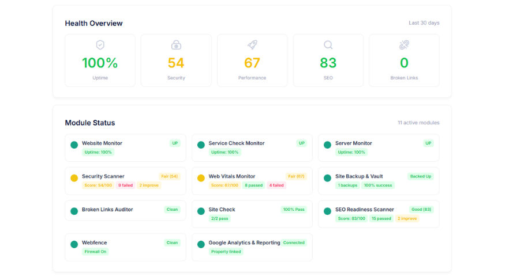This screenshot has height=277, width=505.
Task: Click the Security score 54
Action: click(176, 63)
